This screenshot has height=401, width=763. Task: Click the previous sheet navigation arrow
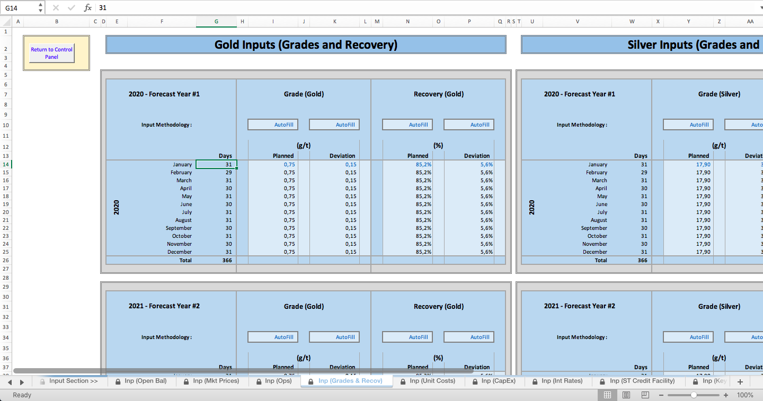coord(10,382)
